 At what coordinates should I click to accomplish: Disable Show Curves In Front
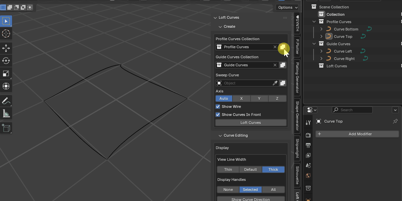218,115
